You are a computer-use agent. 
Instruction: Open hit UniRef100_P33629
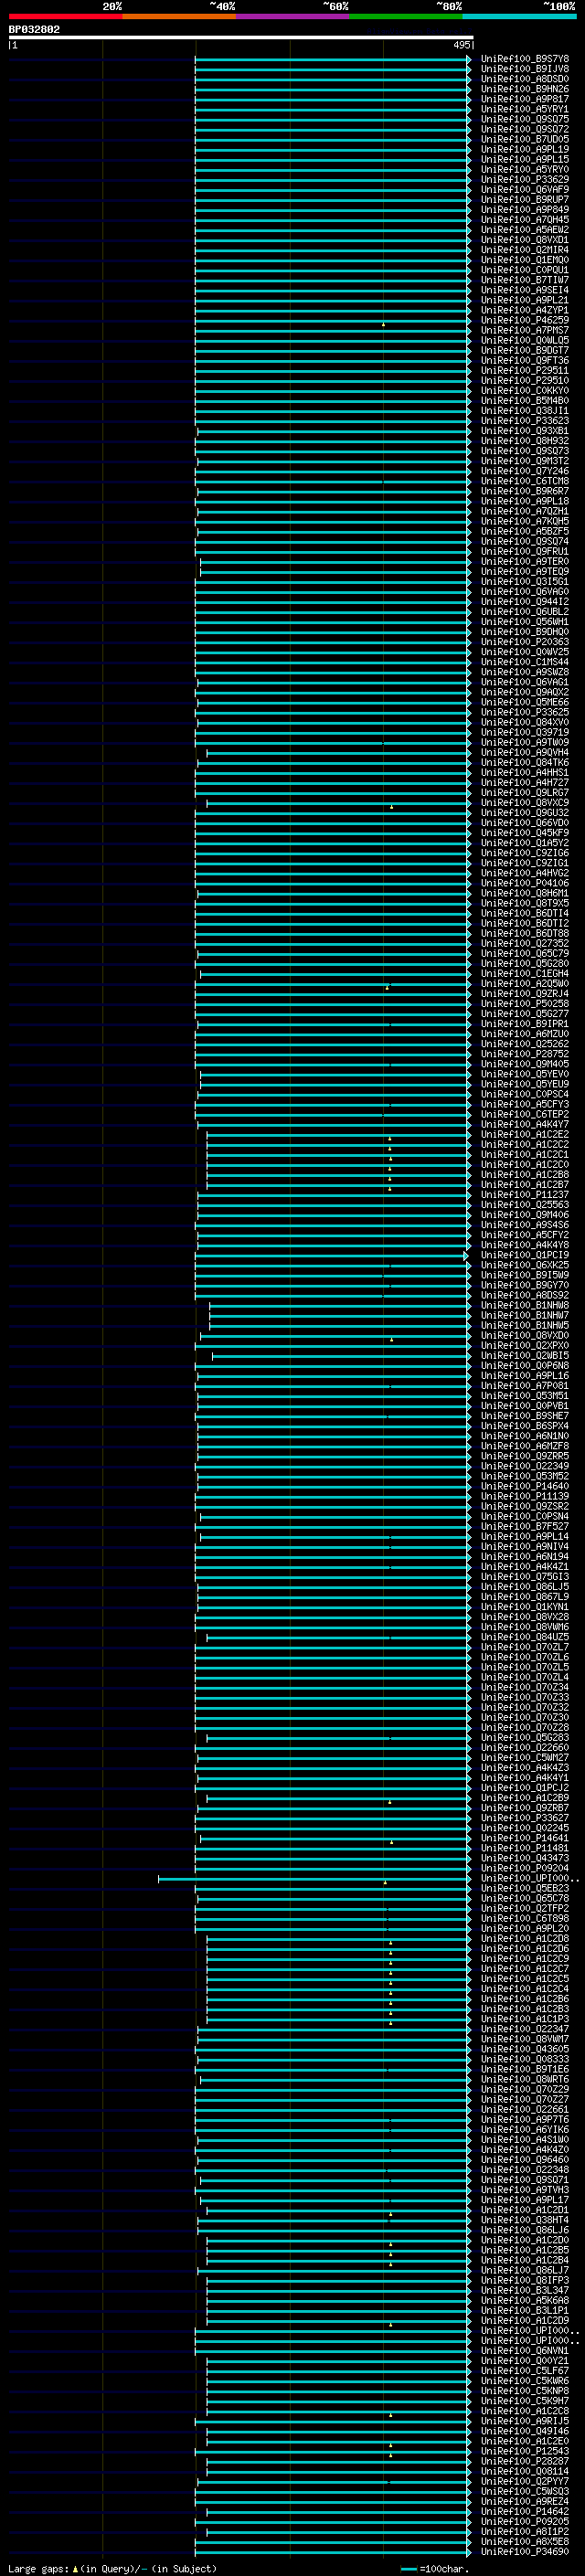pyautogui.click(x=525, y=180)
